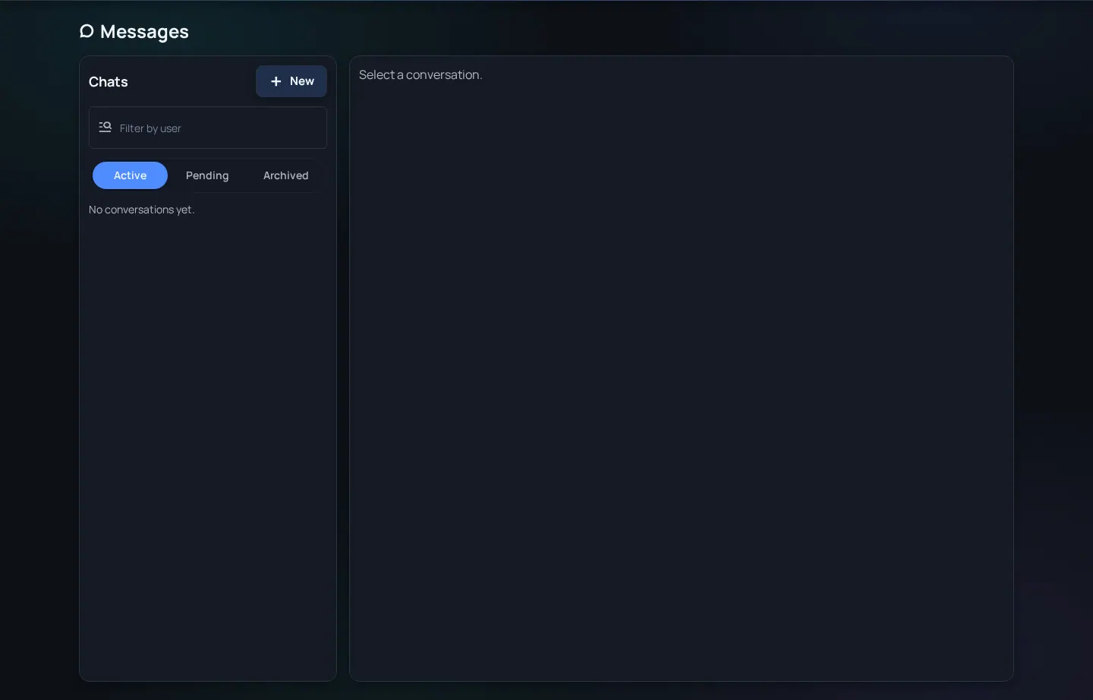The height and width of the screenshot is (700, 1093).
Task: Start a new chat with New button
Action: 291,81
